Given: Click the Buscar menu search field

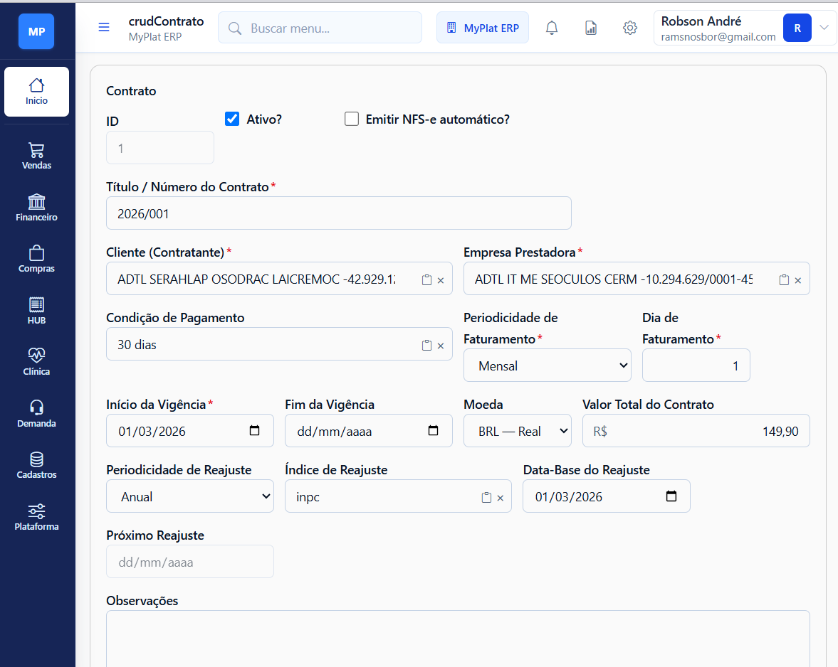Looking at the screenshot, I should [x=320, y=28].
